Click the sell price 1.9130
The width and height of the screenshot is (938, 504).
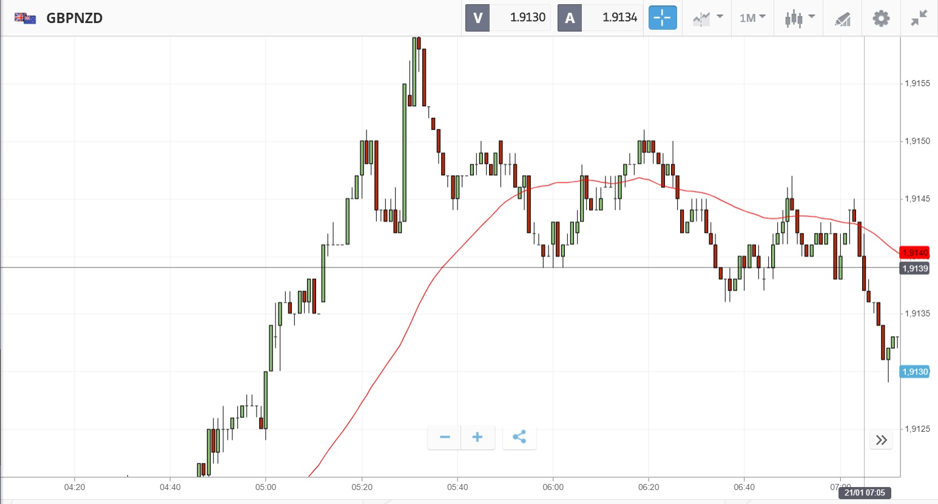click(x=527, y=18)
